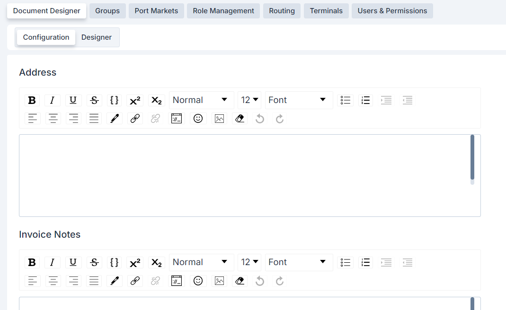Click the code braces icon in Address toolbar

(114, 100)
